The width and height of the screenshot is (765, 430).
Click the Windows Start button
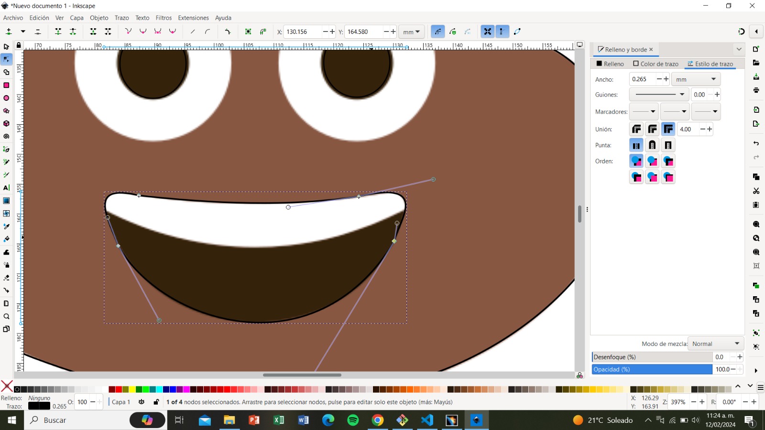pos(12,420)
